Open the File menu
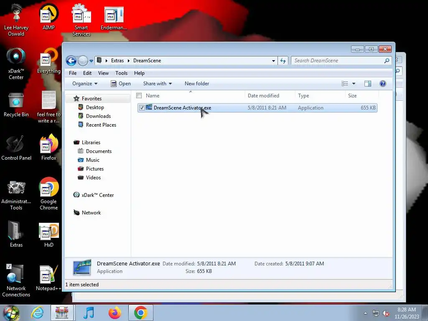Image resolution: width=428 pixels, height=321 pixels. pyautogui.click(x=73, y=73)
